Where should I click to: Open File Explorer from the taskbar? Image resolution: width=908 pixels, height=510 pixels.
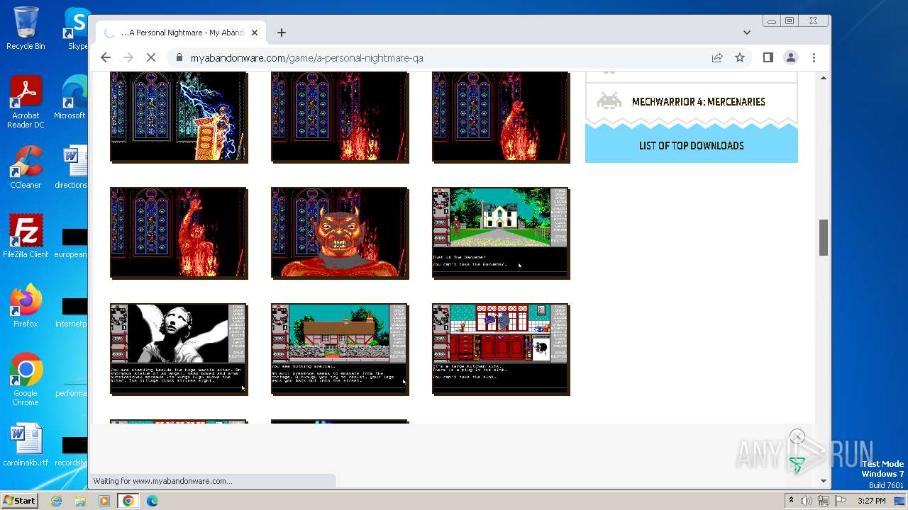tap(80, 501)
